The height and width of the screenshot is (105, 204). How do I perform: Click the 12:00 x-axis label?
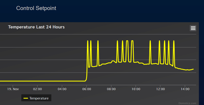[160, 89]
